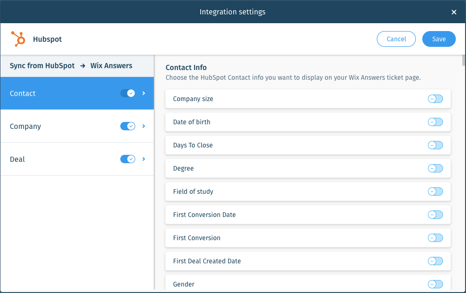Click the Sync from HubSpot header text
The image size is (466, 293).
[42, 65]
